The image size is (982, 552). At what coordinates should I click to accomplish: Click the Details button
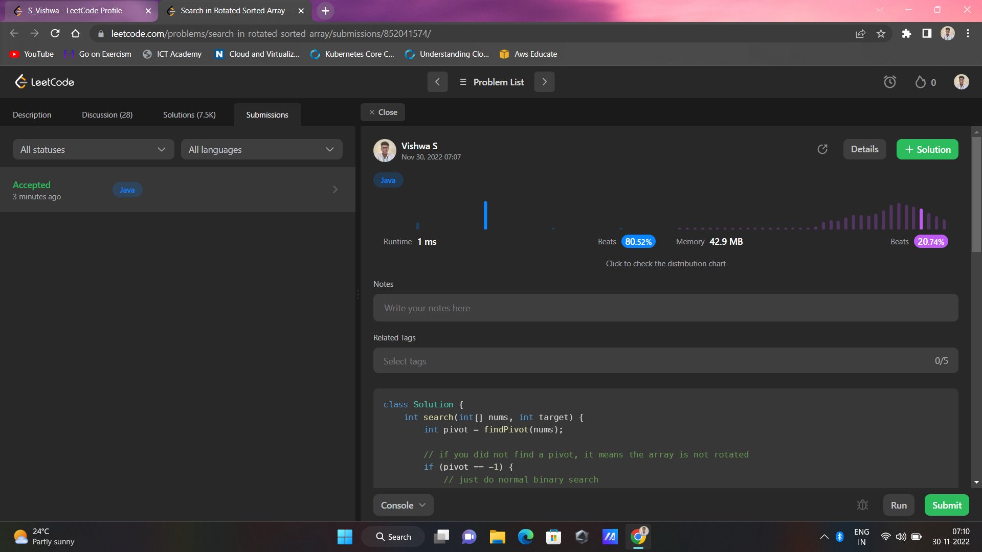click(x=864, y=149)
